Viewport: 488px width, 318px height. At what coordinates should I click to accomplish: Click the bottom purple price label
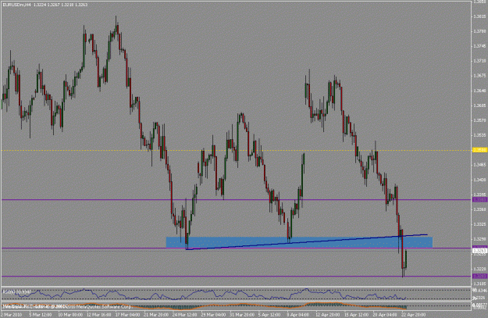479,277
